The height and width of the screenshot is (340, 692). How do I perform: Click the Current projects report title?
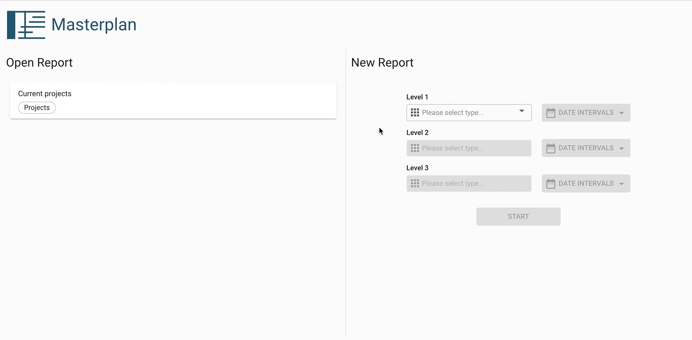[45, 94]
